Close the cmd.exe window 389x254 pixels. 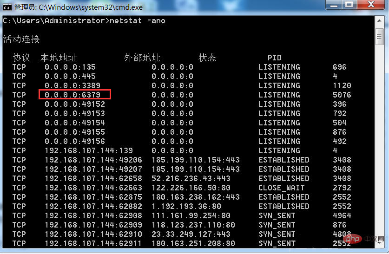(x=371, y=5)
